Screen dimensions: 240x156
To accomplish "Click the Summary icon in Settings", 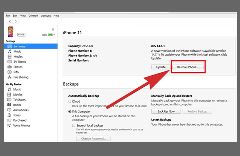I will click(x=10, y=46).
